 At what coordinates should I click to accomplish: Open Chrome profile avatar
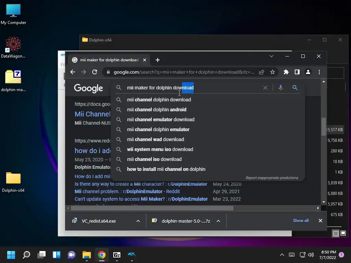(x=308, y=72)
